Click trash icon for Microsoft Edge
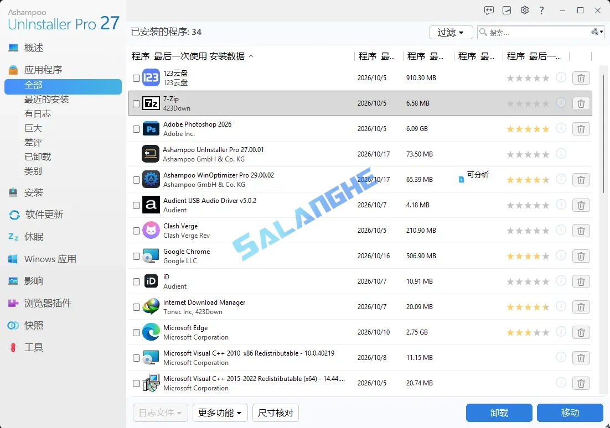The height and width of the screenshot is (428, 610). click(581, 333)
